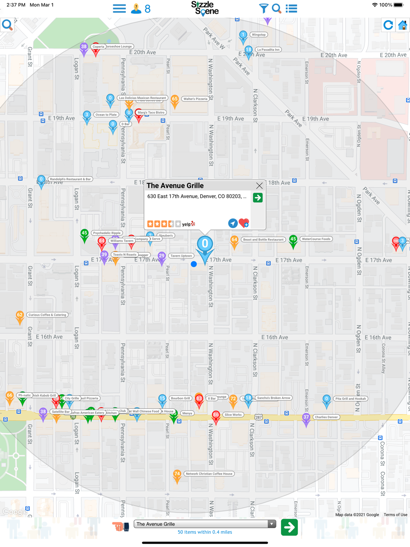Select Network Christian Coffee House pin 74
410x547 pixels.
(177, 476)
